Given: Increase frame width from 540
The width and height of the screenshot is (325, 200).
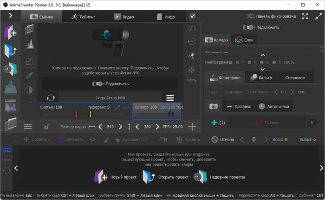Looking at the screenshot, I should [x=120, y=127].
